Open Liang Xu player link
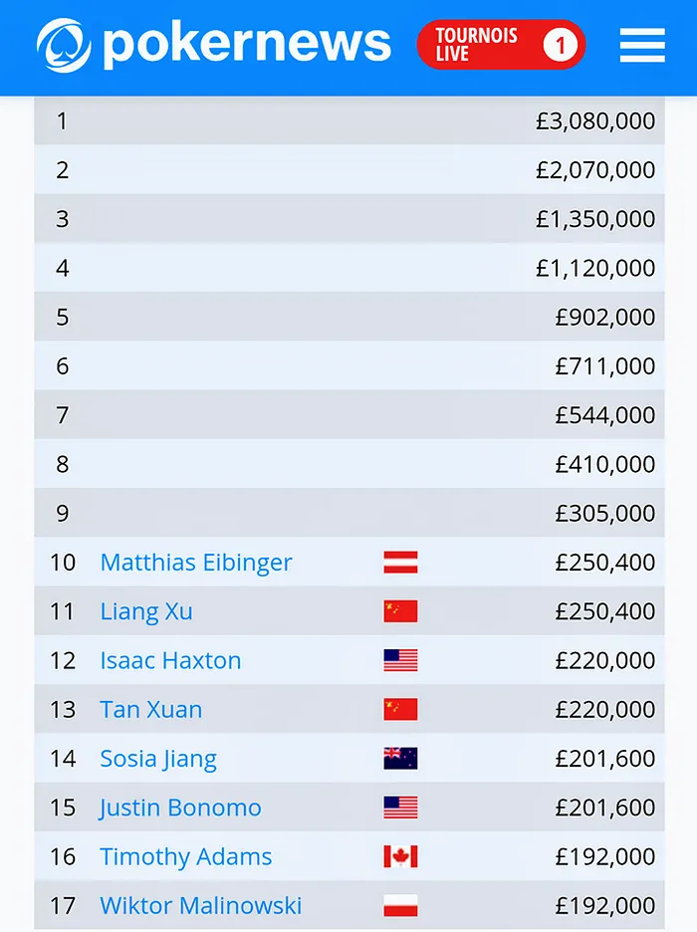Viewport: 697px width, 932px height. coord(146,611)
